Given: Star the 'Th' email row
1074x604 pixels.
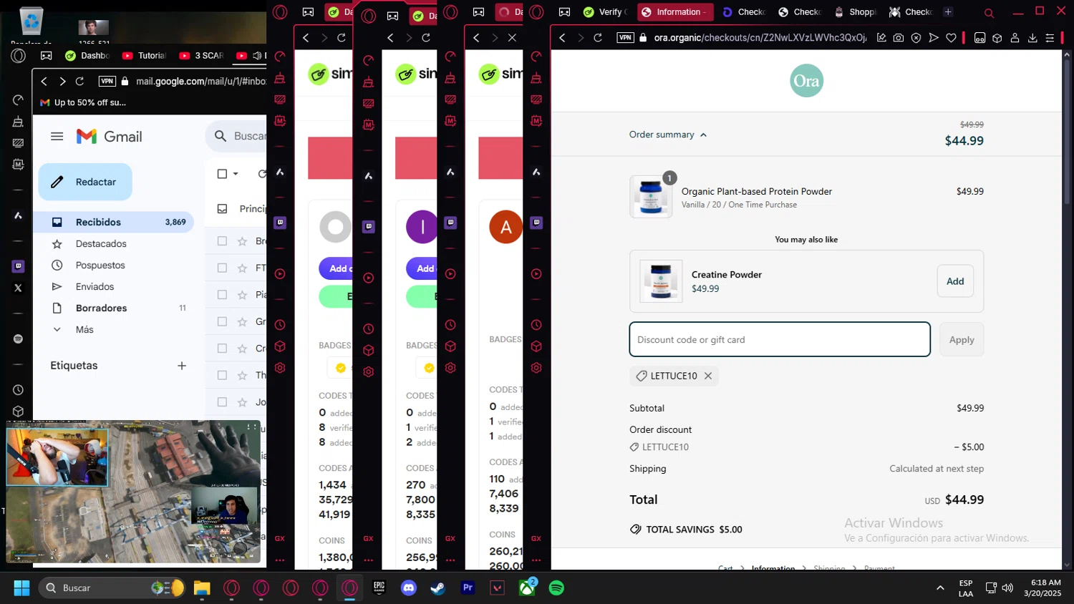Looking at the screenshot, I should click(242, 375).
